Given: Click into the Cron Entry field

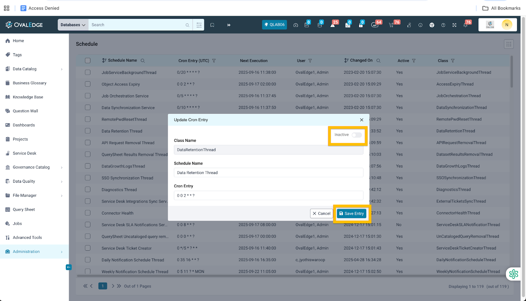Looking at the screenshot, I should coord(268,195).
